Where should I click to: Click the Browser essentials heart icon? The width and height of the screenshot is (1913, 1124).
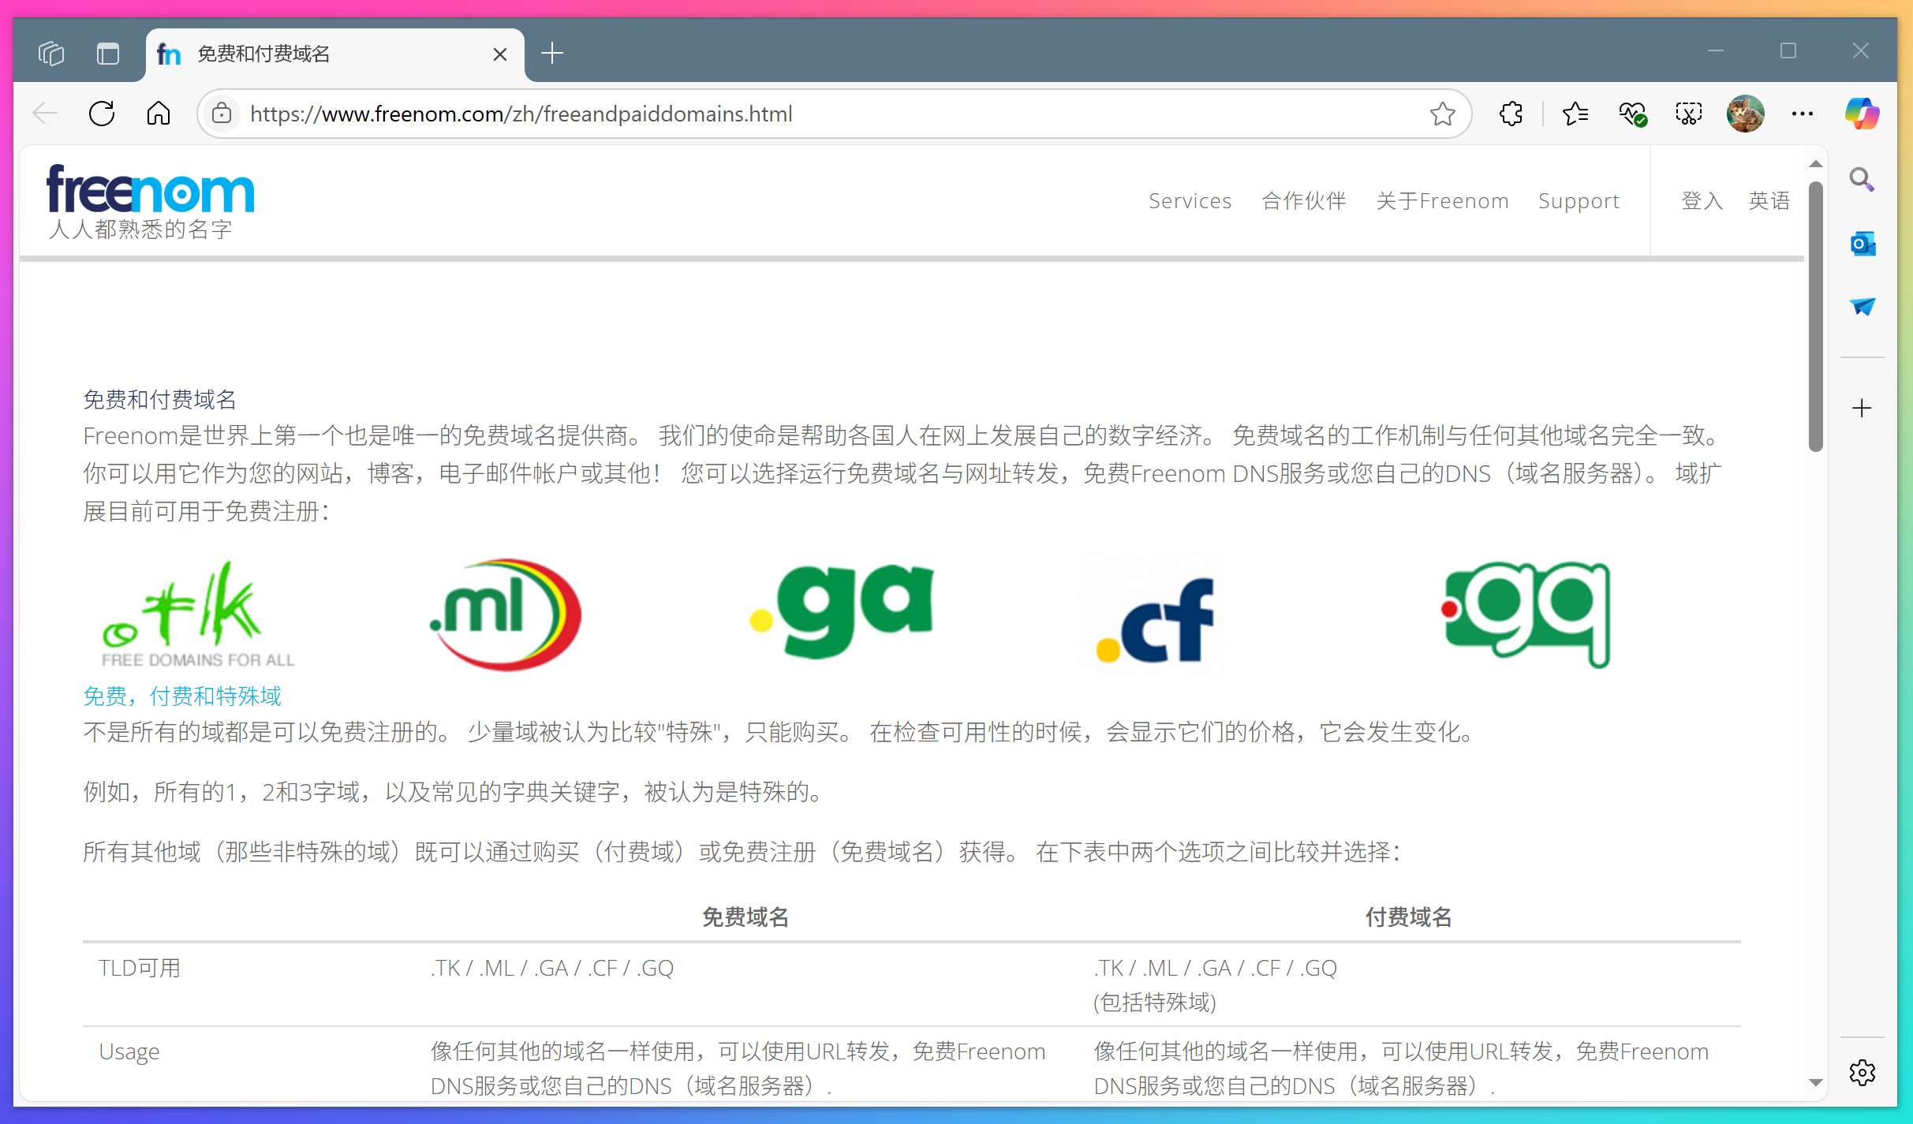(1632, 113)
